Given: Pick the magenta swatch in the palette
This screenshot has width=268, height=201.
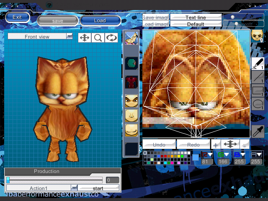Looking at the screenshot, I should 172,163.
